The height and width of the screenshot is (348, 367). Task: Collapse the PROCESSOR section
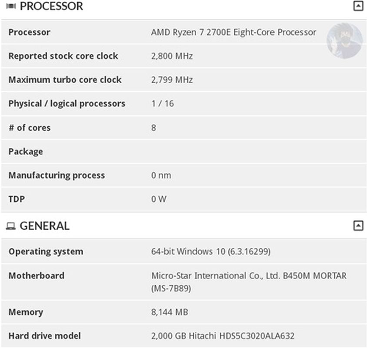click(x=358, y=6)
